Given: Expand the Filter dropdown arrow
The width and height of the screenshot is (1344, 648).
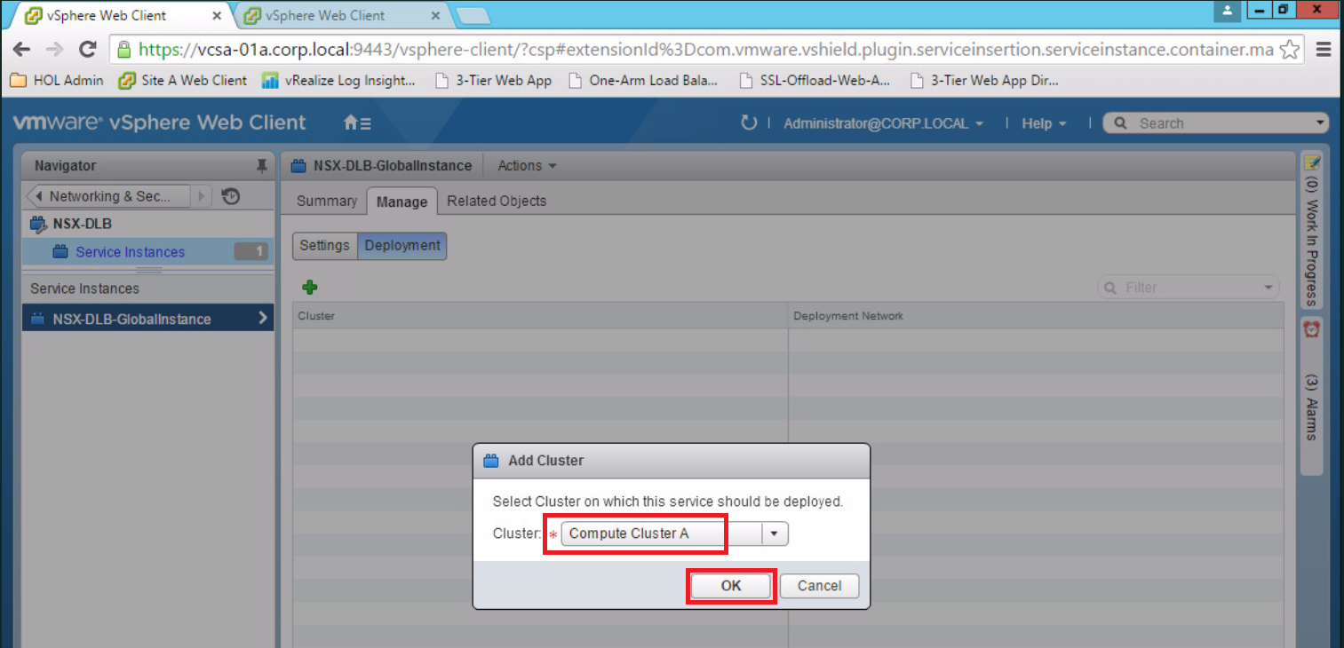Looking at the screenshot, I should pos(1268,288).
